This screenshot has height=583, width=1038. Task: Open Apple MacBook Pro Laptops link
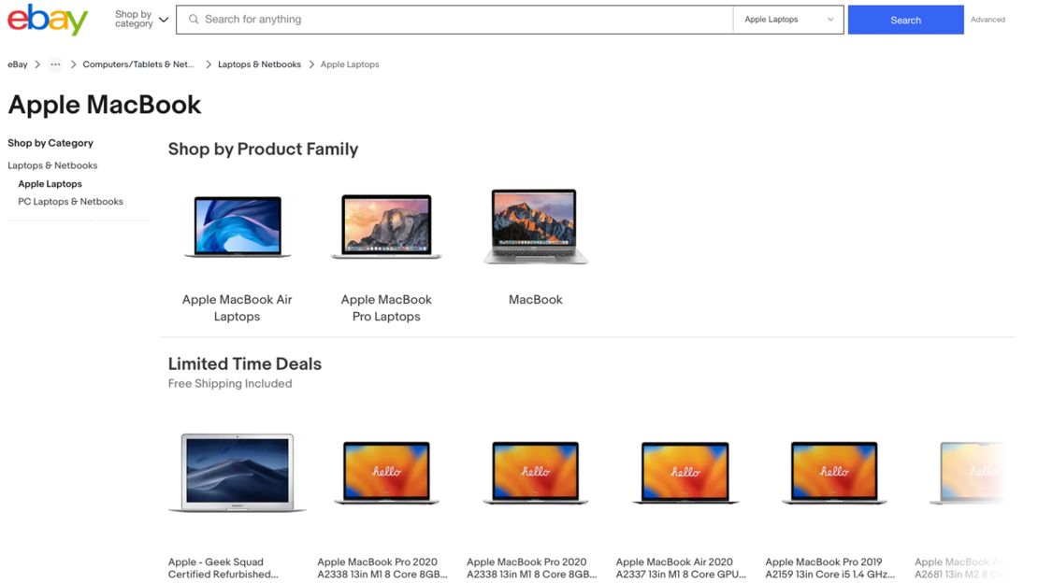click(386, 307)
